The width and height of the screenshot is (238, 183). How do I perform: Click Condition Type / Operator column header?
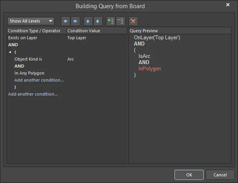click(37, 31)
